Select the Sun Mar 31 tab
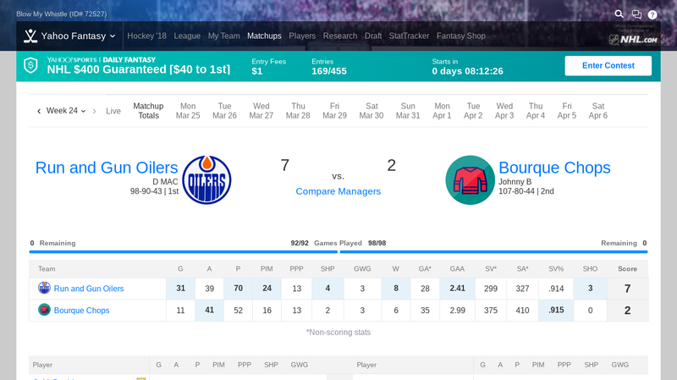677x380 pixels. 408,111
